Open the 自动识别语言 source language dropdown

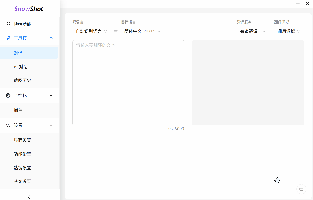pos(91,31)
